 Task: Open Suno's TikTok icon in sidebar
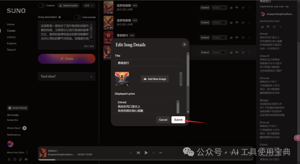[x=20, y=159]
